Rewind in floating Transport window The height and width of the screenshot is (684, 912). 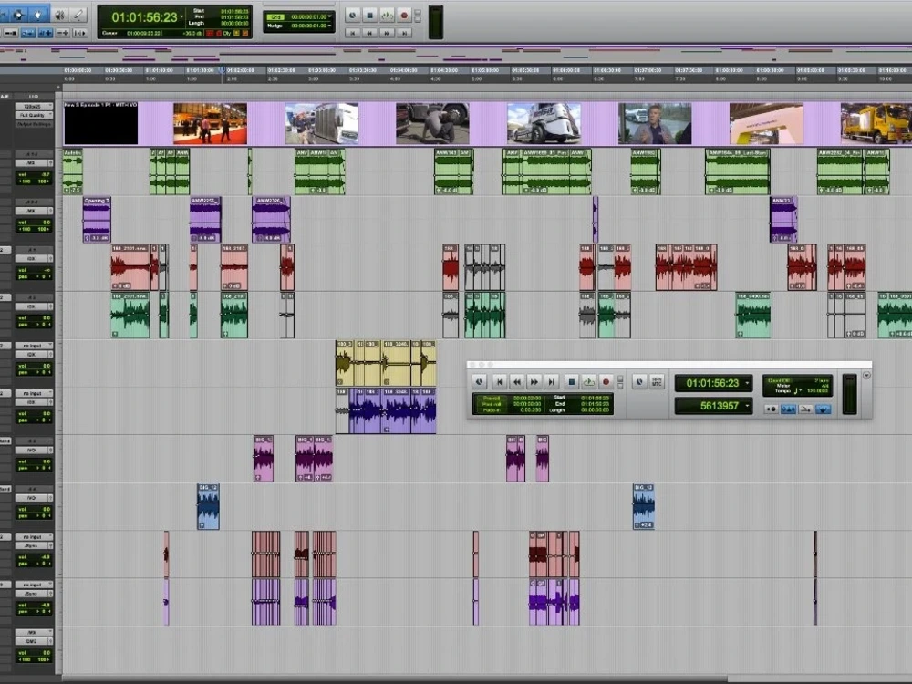[516, 381]
